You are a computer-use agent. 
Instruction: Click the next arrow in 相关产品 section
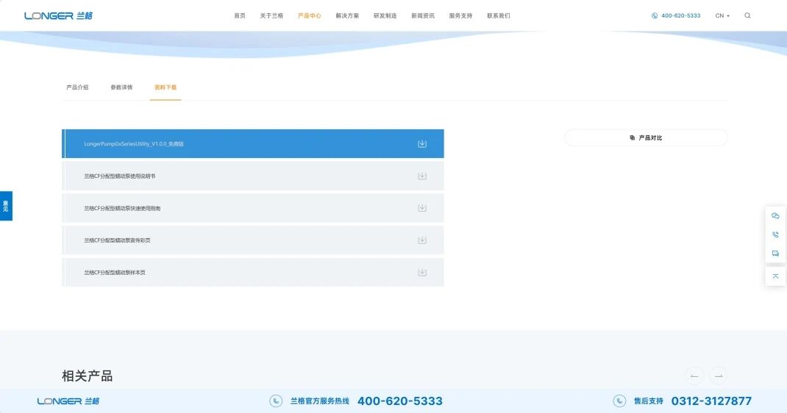pos(719,376)
